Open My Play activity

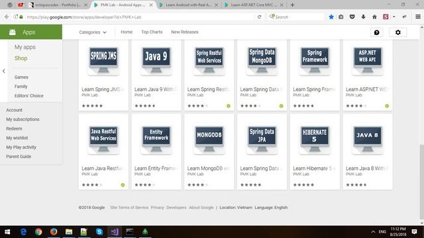pyautogui.click(x=21, y=147)
